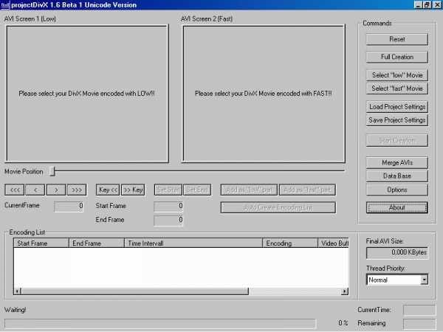
Task: Select "fast" Movie button
Action: coord(397,89)
